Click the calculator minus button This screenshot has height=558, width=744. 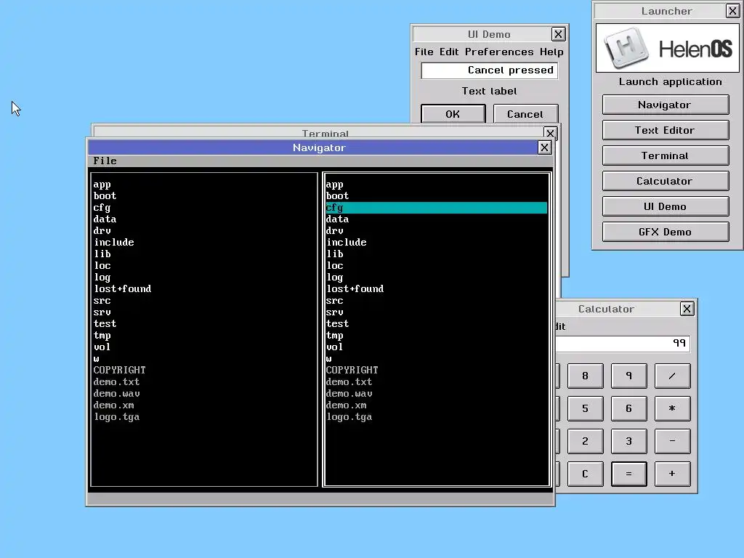[x=672, y=441]
